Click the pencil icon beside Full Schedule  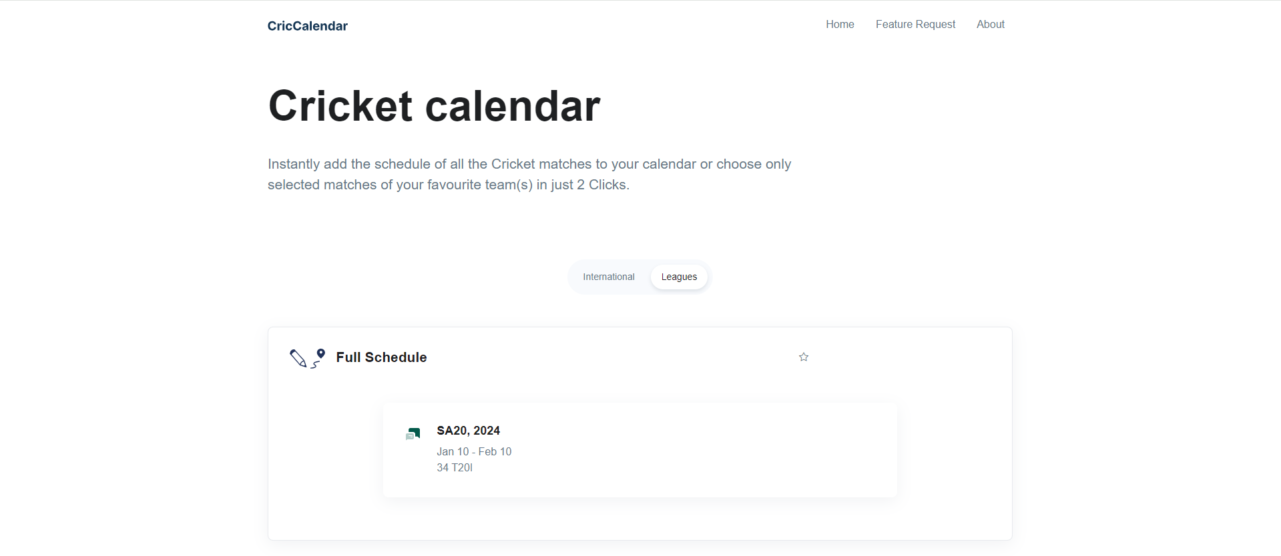click(298, 358)
